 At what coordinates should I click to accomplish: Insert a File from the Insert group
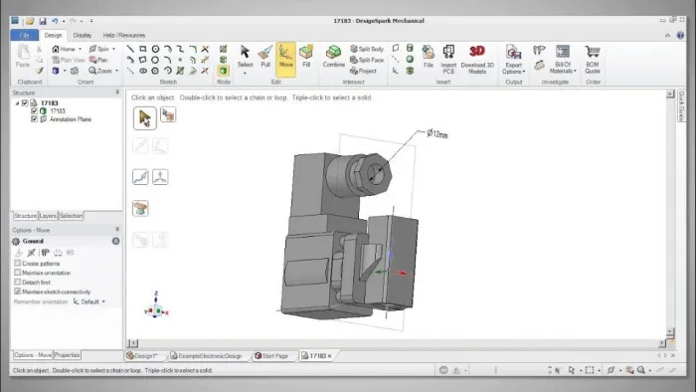point(429,57)
